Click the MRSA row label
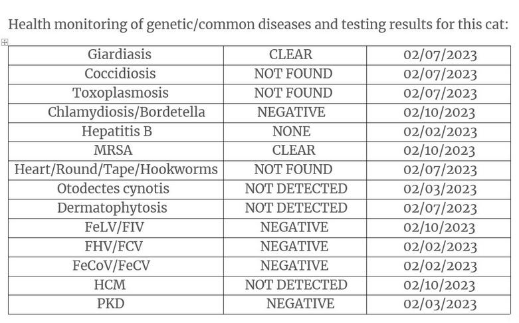The width and height of the screenshot is (519, 323). [113, 151]
